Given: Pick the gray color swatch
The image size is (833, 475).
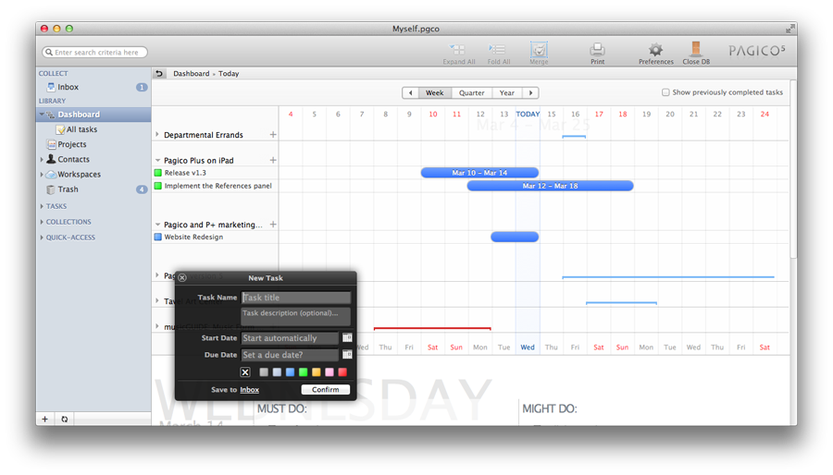Looking at the screenshot, I should (x=264, y=372).
